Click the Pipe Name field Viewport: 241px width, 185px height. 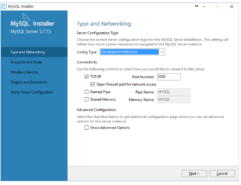[174, 92]
